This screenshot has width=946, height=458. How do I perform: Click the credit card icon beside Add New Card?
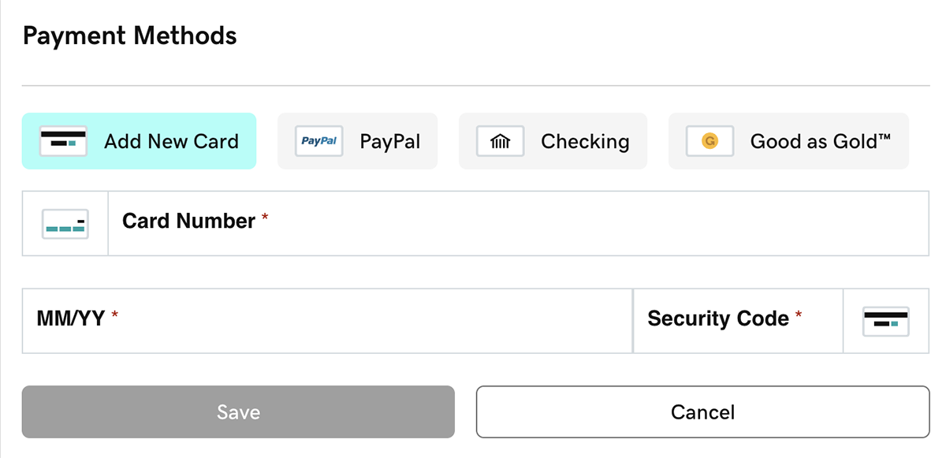(63, 140)
